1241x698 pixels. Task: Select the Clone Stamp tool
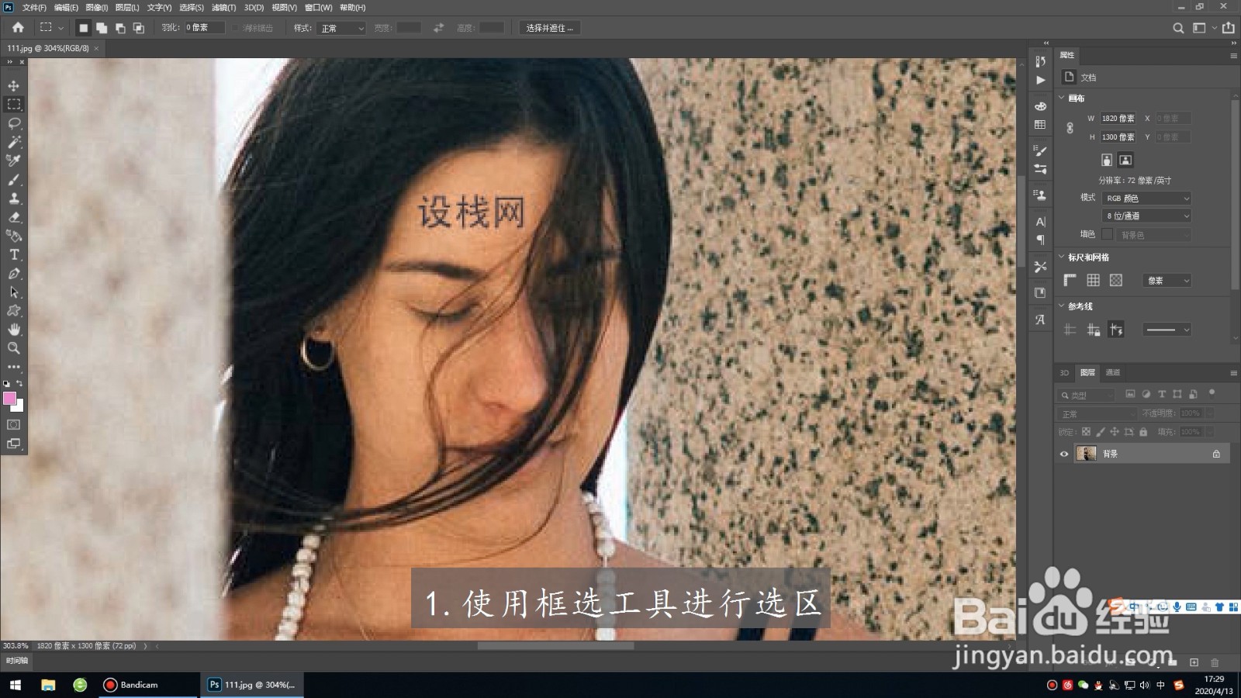click(x=14, y=199)
